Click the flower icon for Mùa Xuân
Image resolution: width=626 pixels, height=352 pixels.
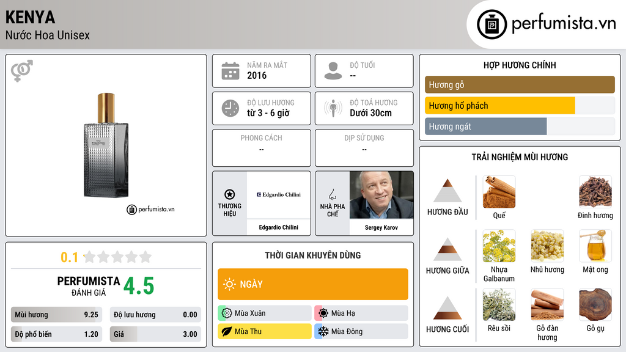227,313
